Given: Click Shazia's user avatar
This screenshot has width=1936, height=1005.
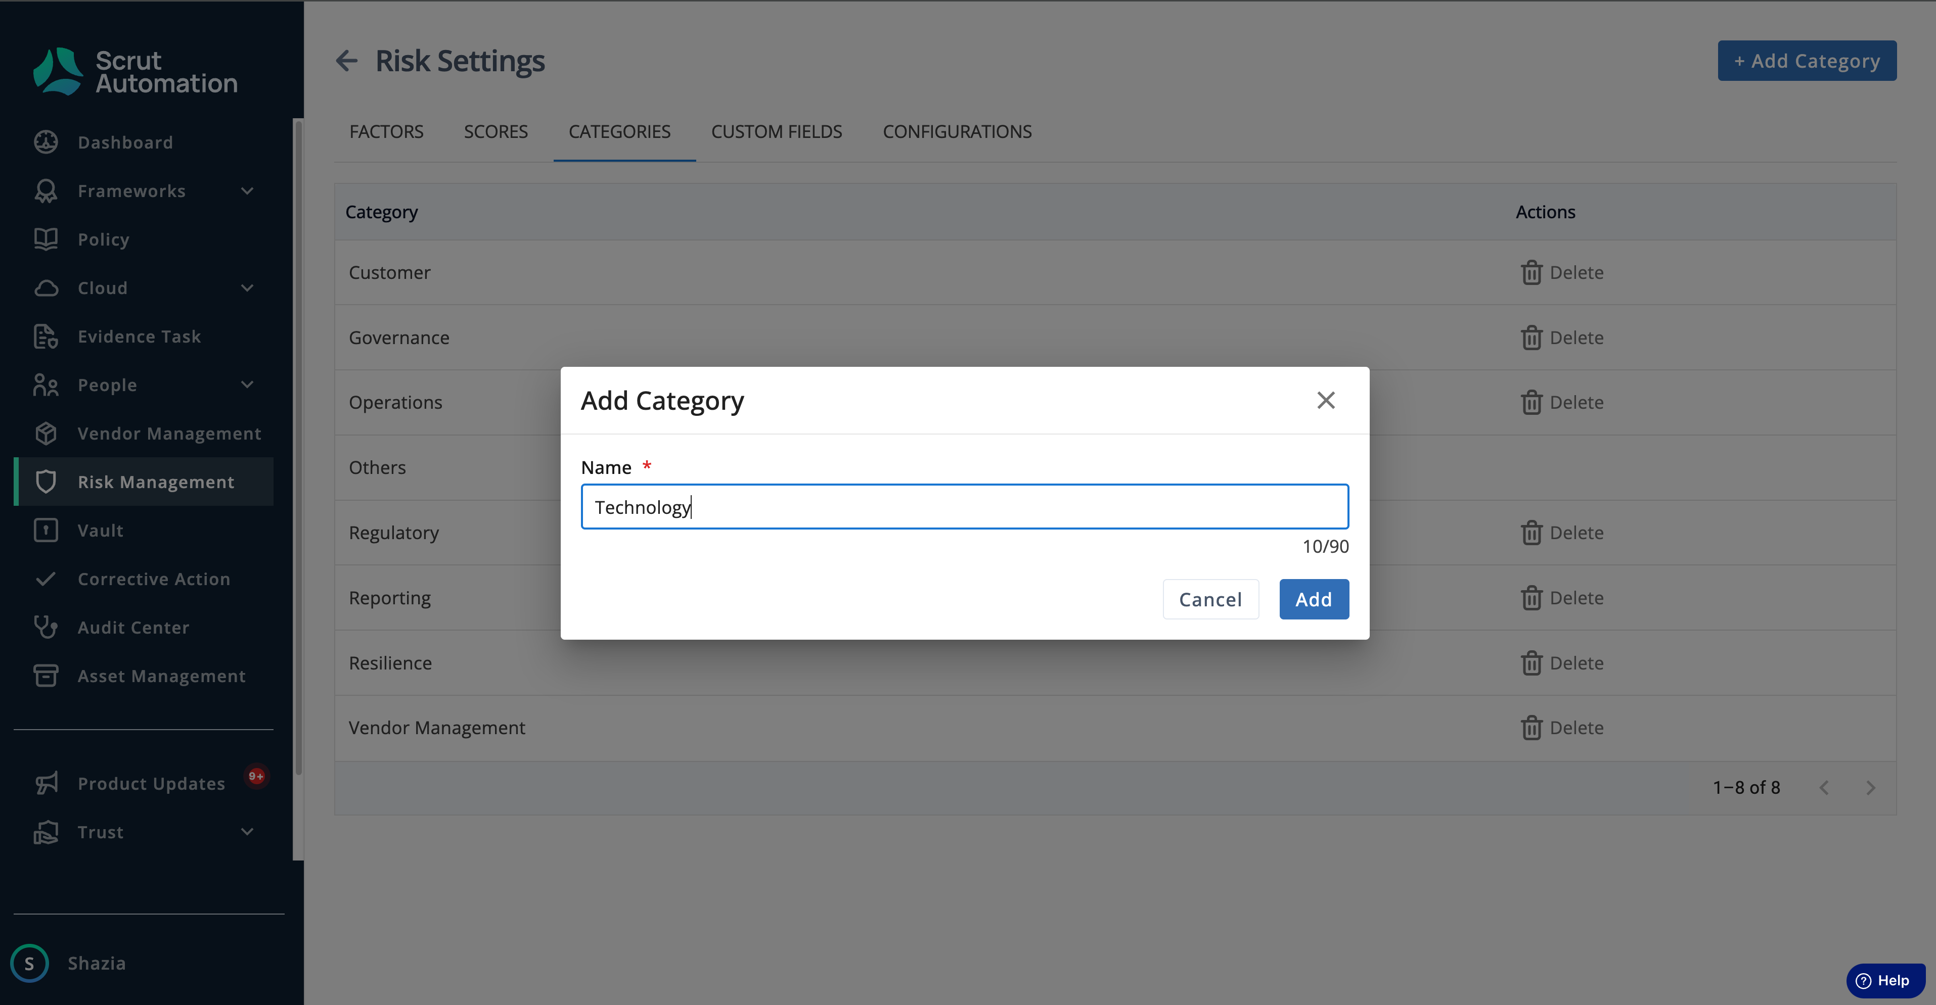Looking at the screenshot, I should [29, 963].
